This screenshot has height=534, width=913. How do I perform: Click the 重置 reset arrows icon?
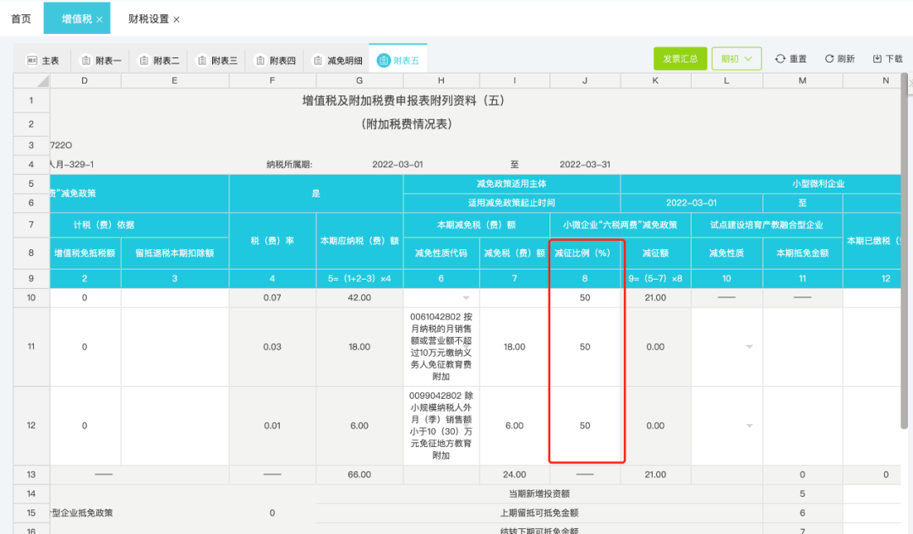click(x=780, y=59)
